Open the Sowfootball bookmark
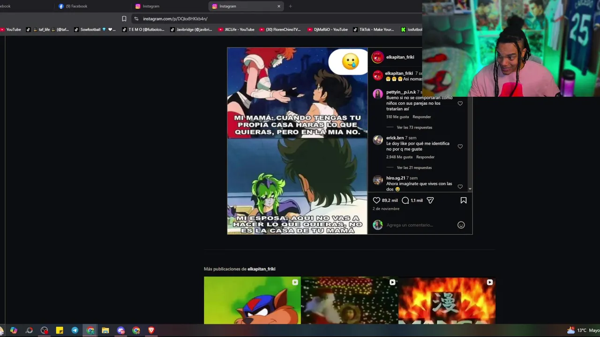Viewport: 600px width, 337px height. coord(95,29)
